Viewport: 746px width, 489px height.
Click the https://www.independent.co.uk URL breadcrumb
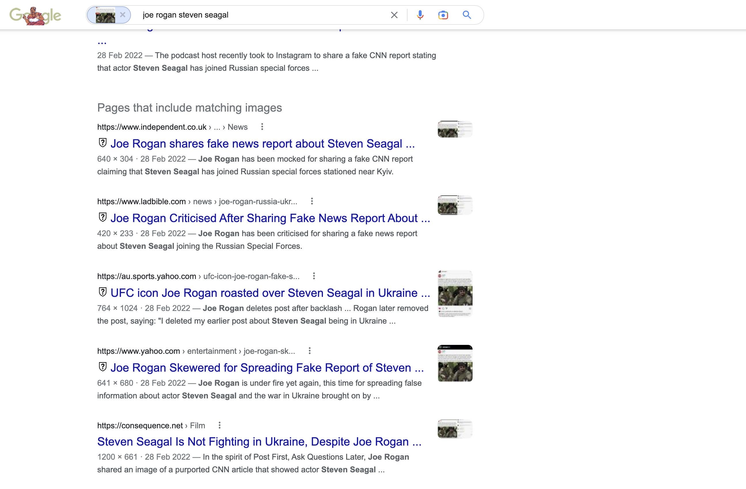[172, 127]
